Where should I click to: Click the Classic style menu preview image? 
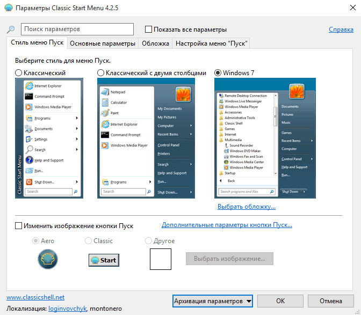tap(49, 138)
